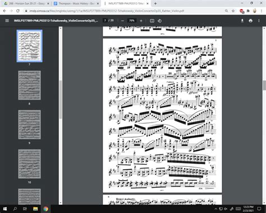This screenshot has height=213, width=266.
Task: Select the partially visible page 11 thumbnail
Action: click(x=30, y=197)
